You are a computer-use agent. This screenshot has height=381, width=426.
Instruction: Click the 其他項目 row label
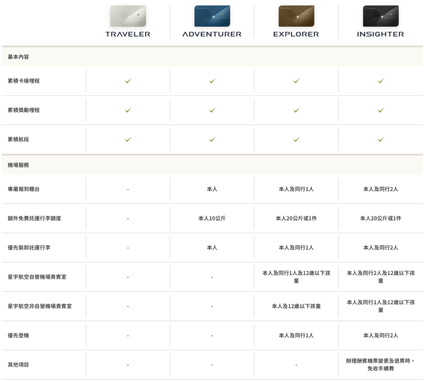tap(18, 364)
